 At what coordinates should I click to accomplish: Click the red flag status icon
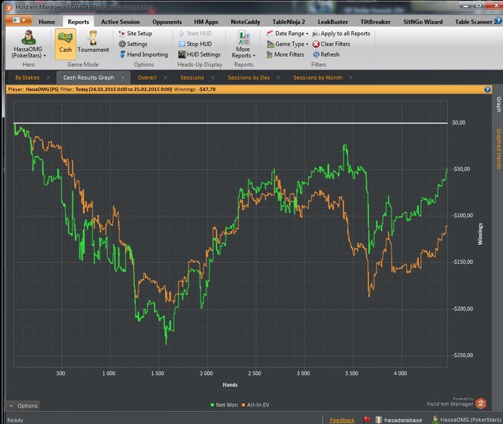(366, 420)
